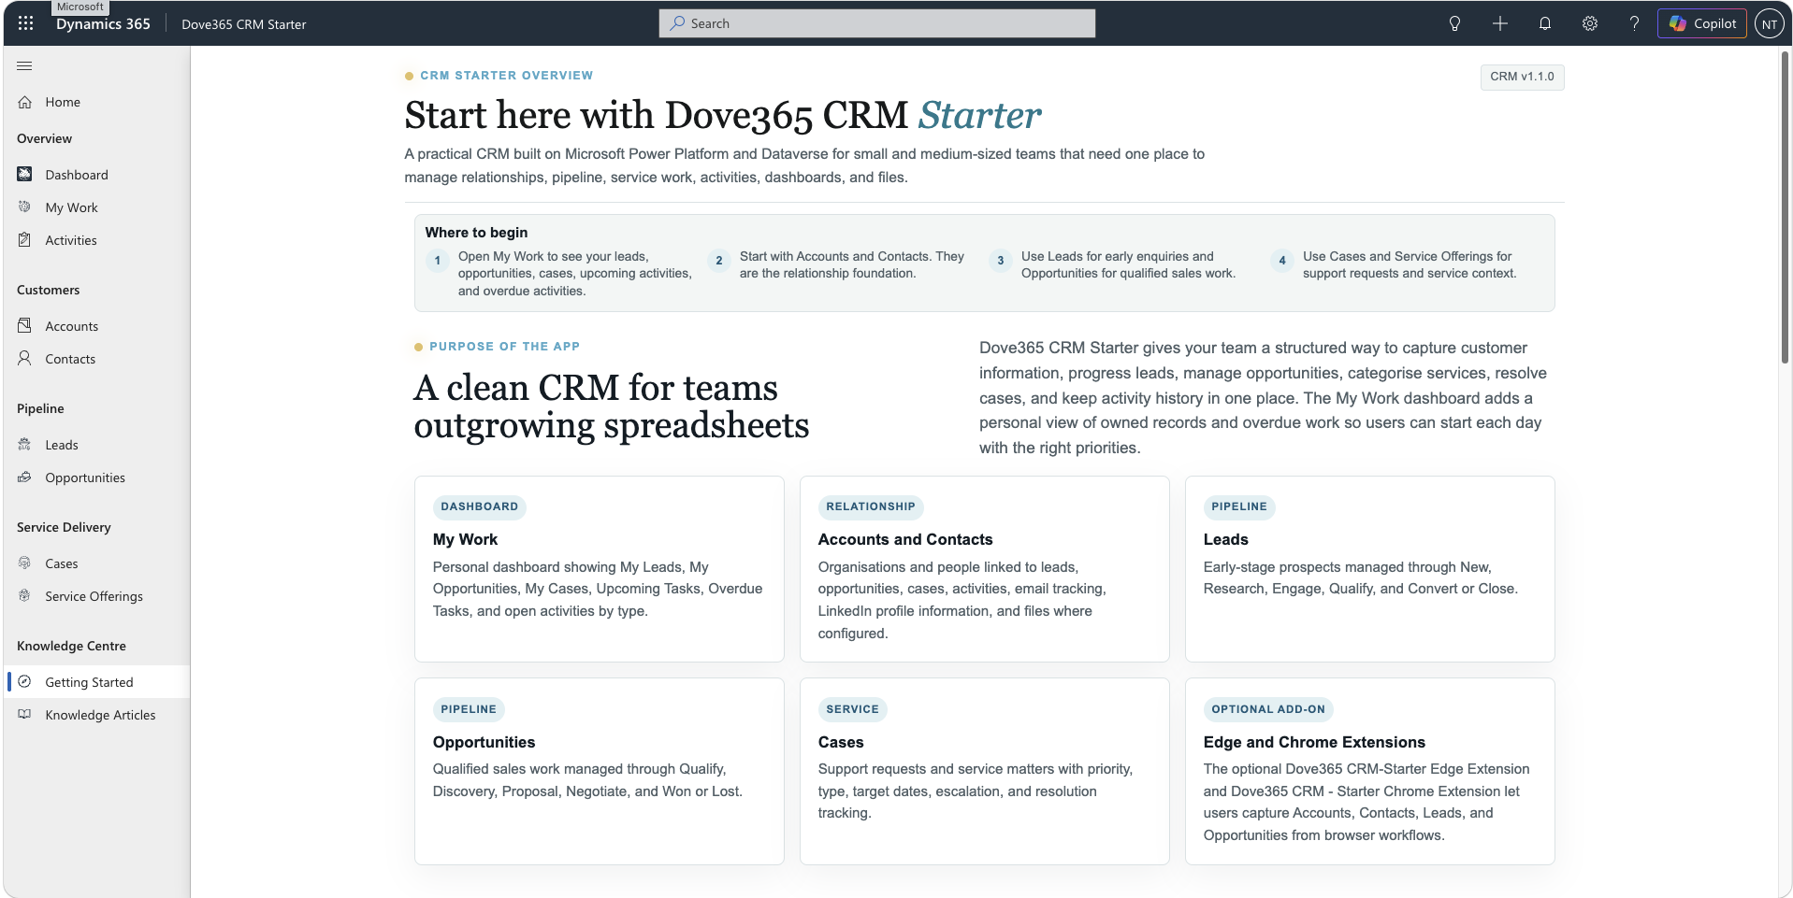1793x898 pixels.
Task: Open Service Offerings in navigation
Action: click(x=97, y=595)
